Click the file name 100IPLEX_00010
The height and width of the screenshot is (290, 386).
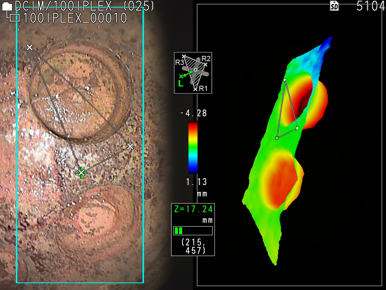point(75,18)
